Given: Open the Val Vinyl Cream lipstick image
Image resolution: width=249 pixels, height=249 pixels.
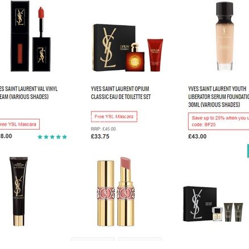Looking at the screenshot, I should point(30,36).
